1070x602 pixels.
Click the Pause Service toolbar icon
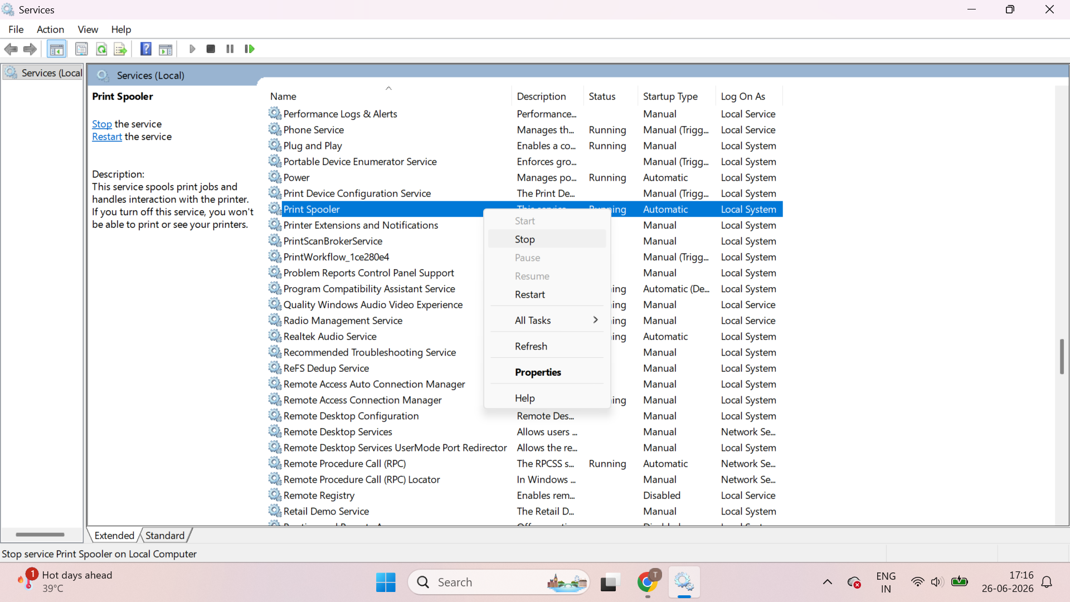coord(230,49)
